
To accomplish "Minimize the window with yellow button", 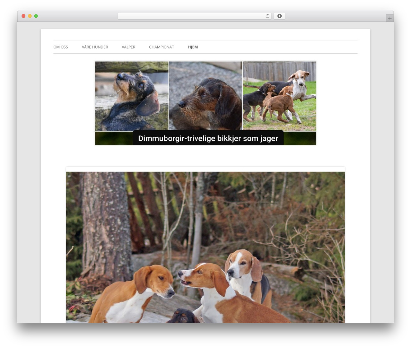I will (x=30, y=16).
